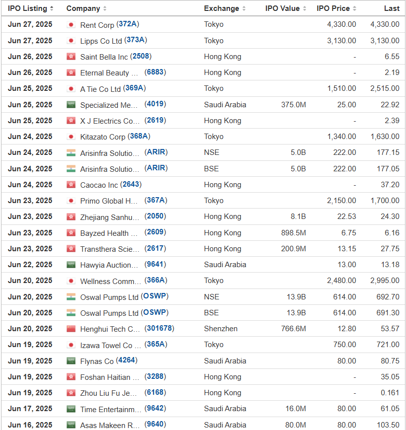Image resolution: width=406 pixels, height=430 pixels.
Task: Open ticker 9641 for Hawyia Auction
Action: (x=155, y=264)
